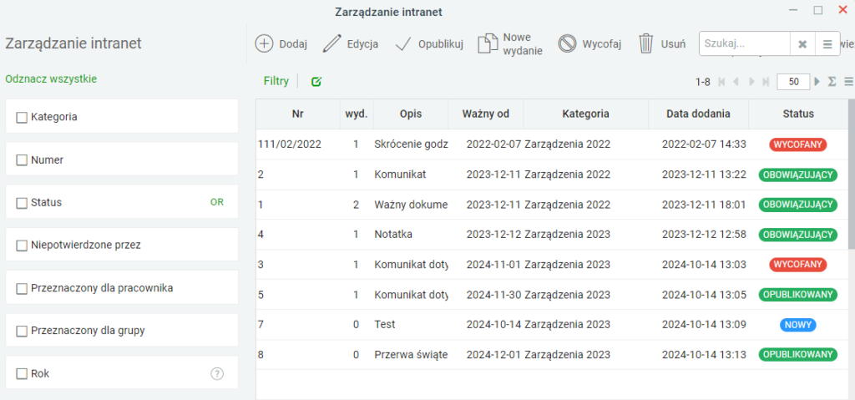Screen dimensions: 855x400
Task: Click the Sigma summary icon
Action: click(x=832, y=82)
